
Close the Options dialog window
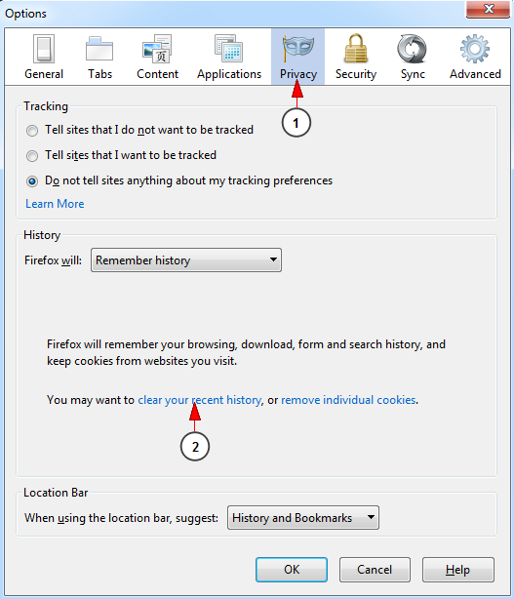[x=488, y=9]
